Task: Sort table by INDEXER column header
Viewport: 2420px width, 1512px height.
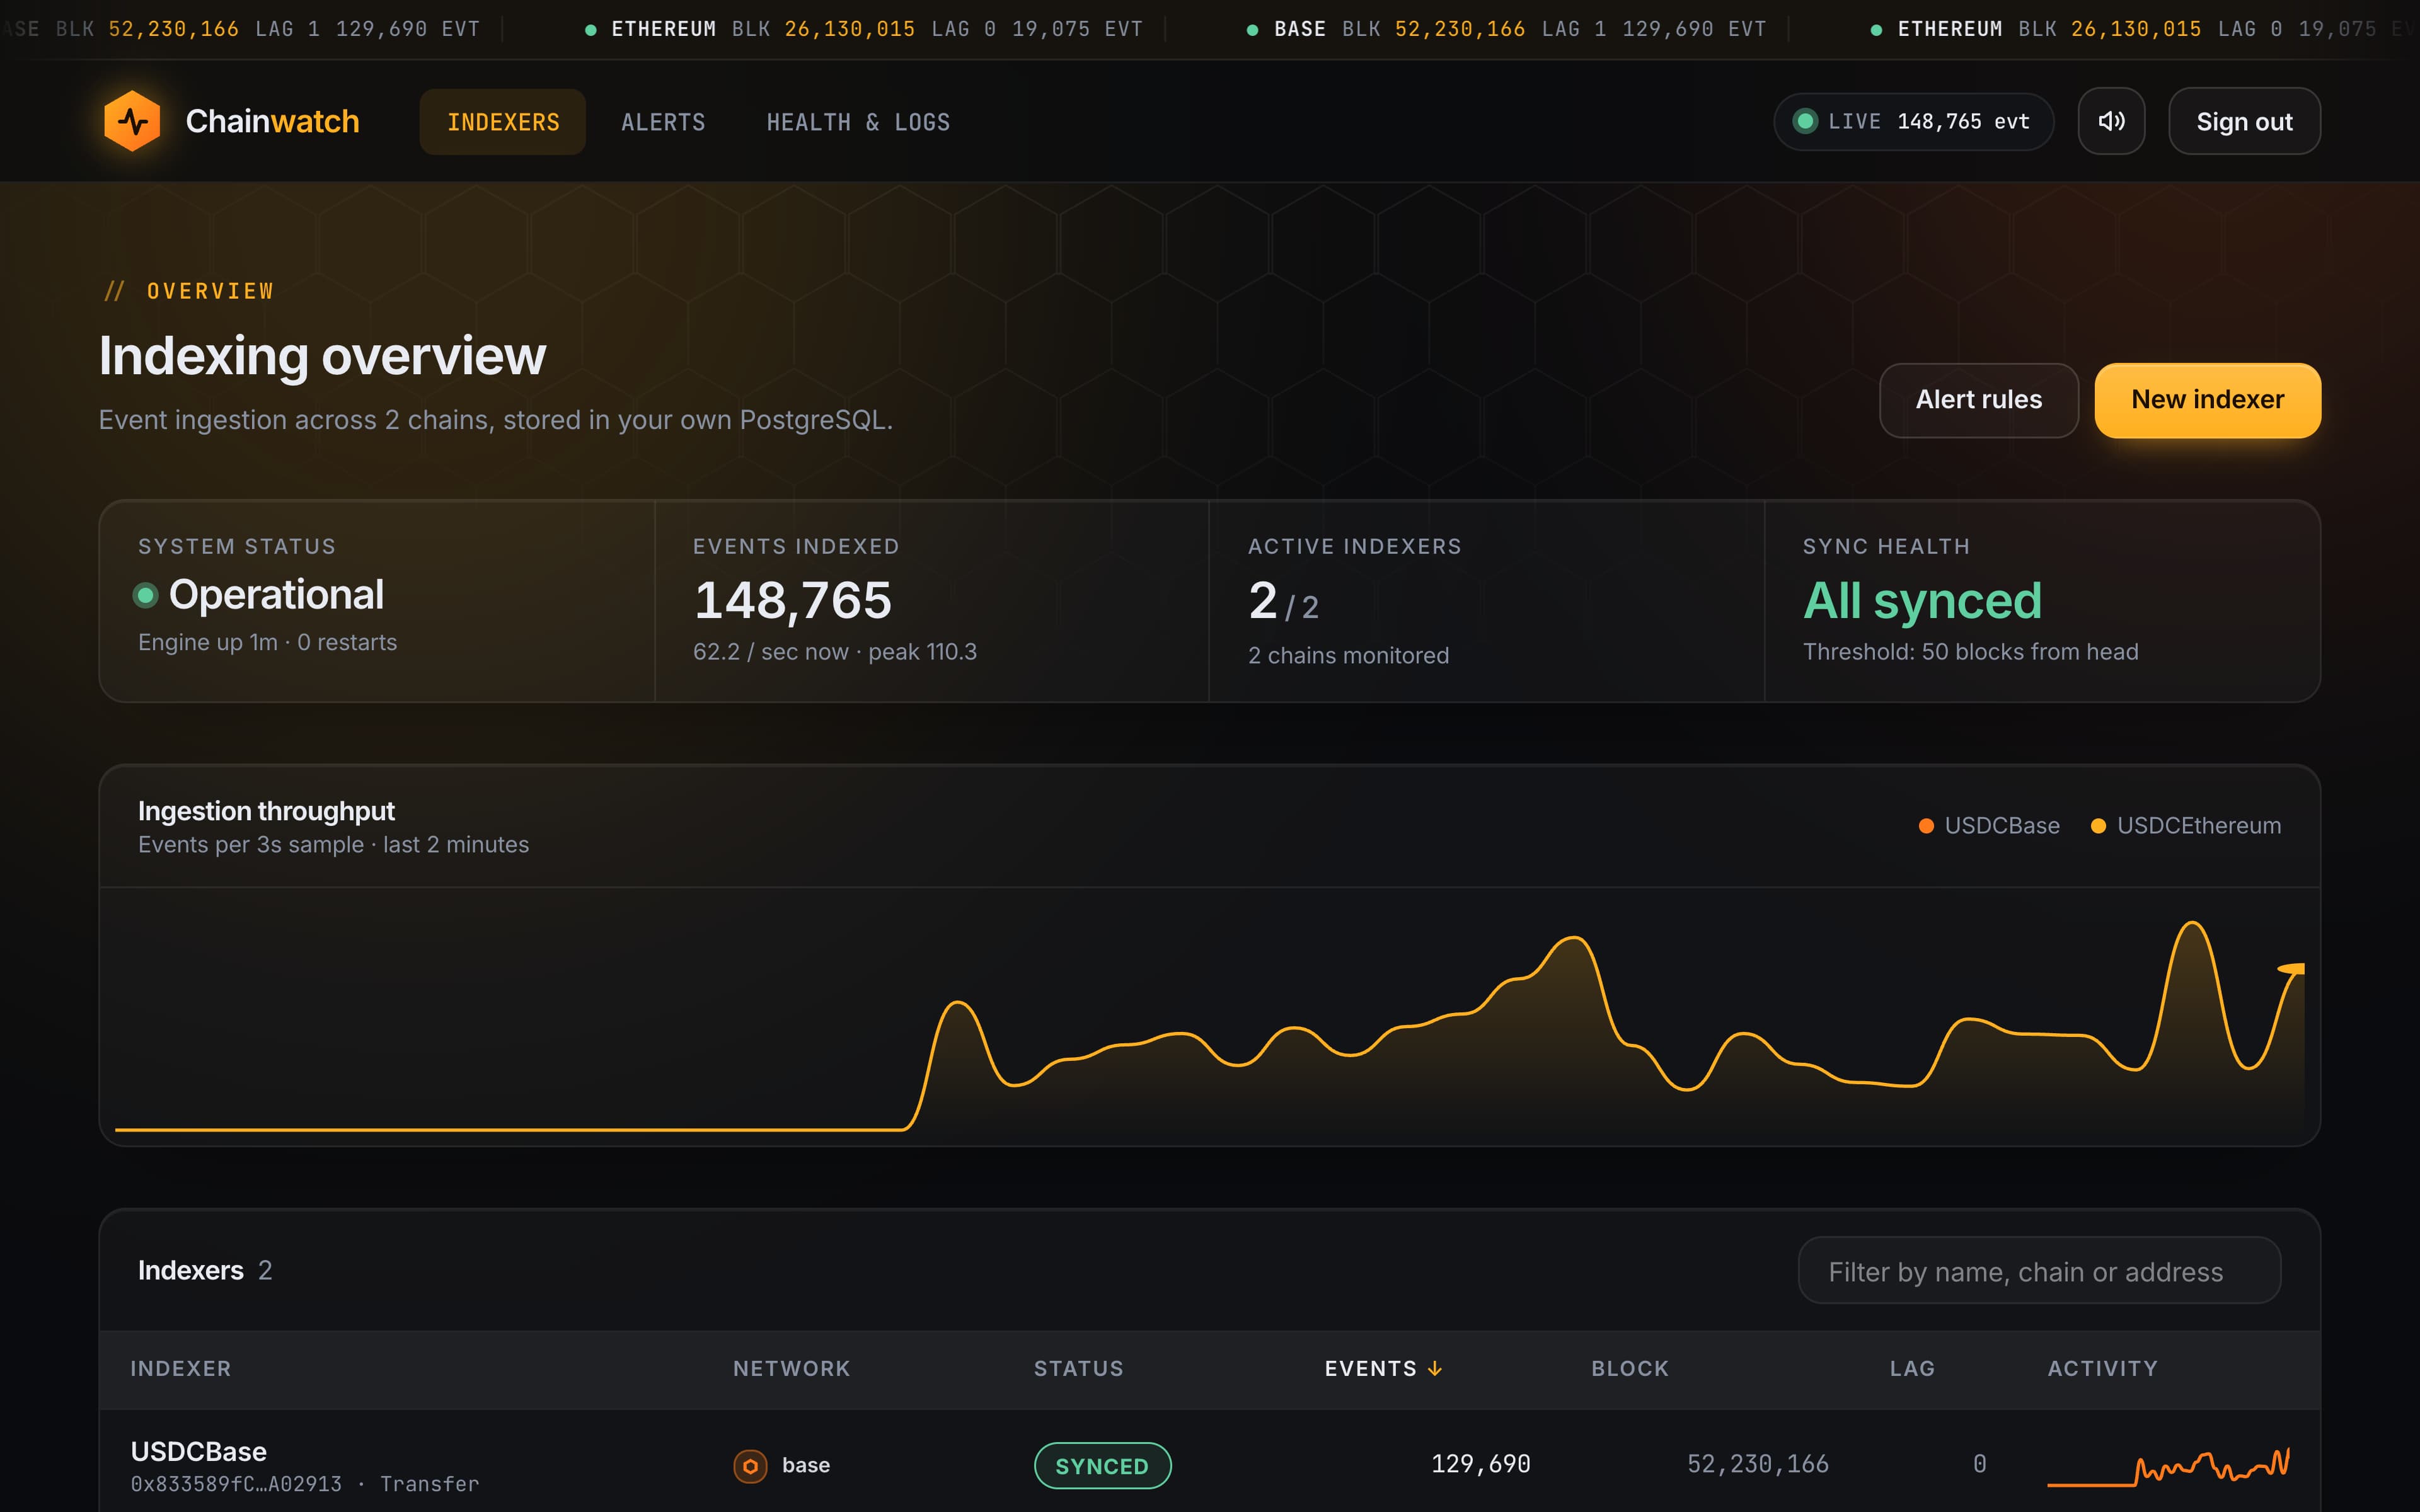Action: coord(181,1368)
